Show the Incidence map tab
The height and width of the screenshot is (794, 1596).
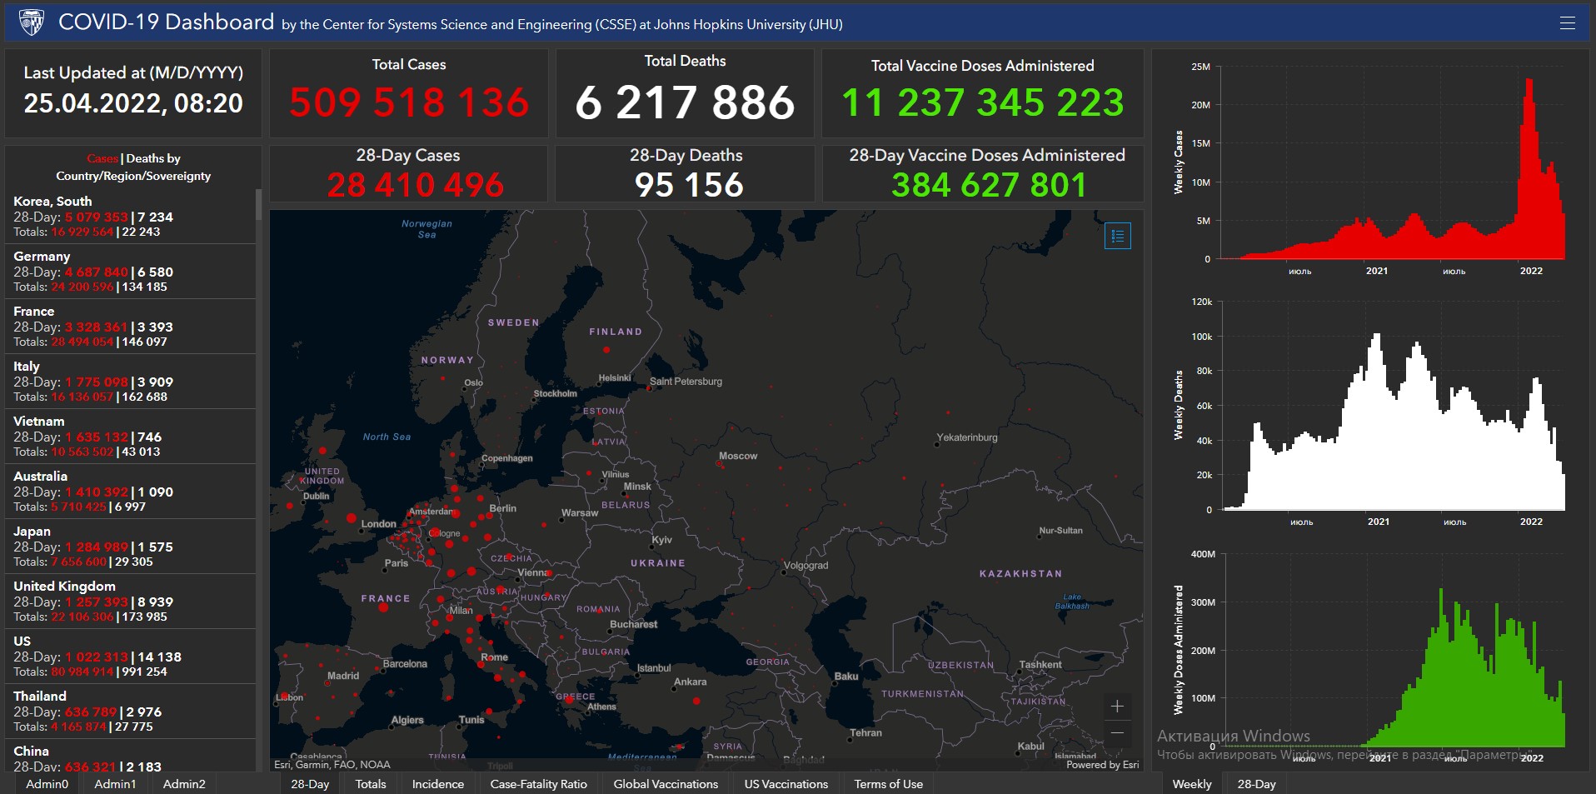tap(437, 784)
